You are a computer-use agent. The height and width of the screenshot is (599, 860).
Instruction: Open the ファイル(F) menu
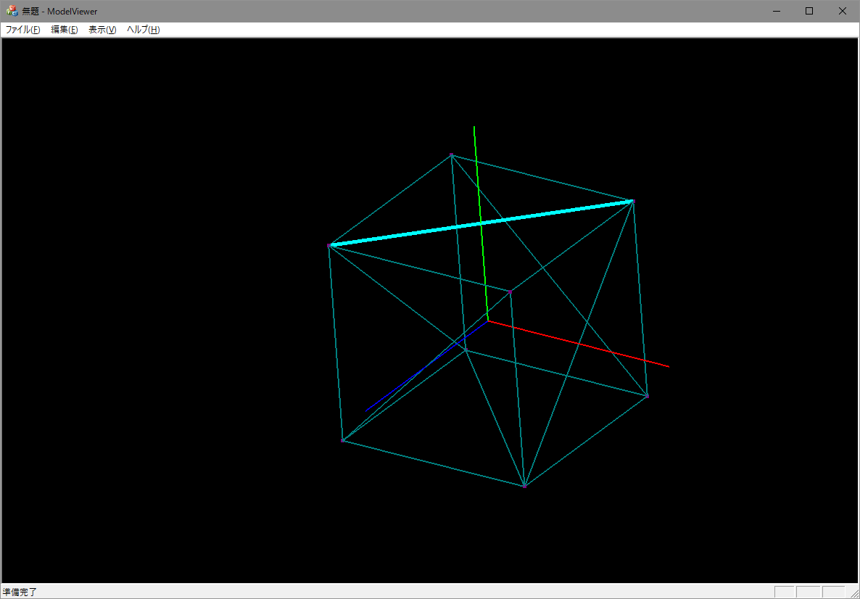tap(22, 30)
